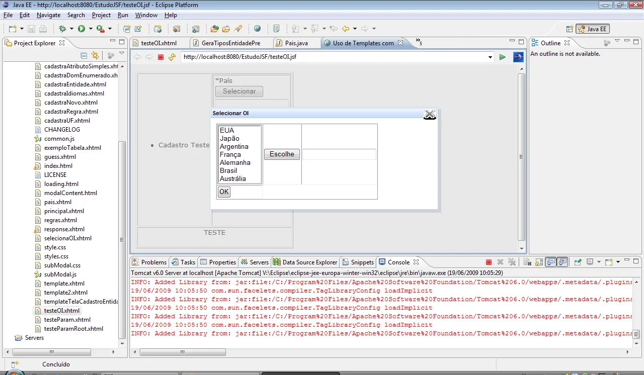This screenshot has height=375, width=644.
Task: Open web browser from main toolbar
Action: (x=258, y=29)
